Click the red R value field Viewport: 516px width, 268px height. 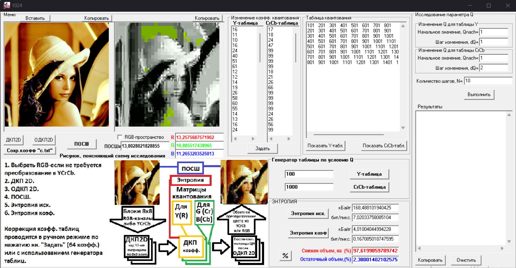coord(199,137)
